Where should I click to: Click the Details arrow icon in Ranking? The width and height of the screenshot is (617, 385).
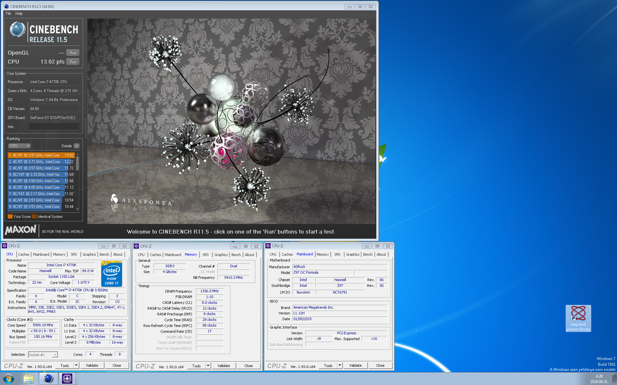pyautogui.click(x=77, y=146)
